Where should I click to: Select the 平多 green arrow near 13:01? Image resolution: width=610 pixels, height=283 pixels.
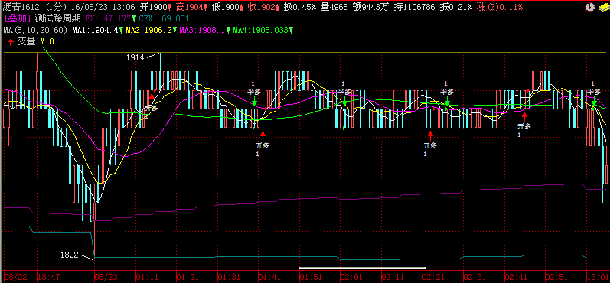pos(594,102)
